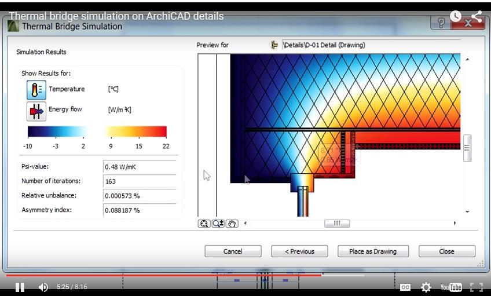The width and height of the screenshot is (491, 296).
Task: Click Place as Drawing
Action: point(373,251)
